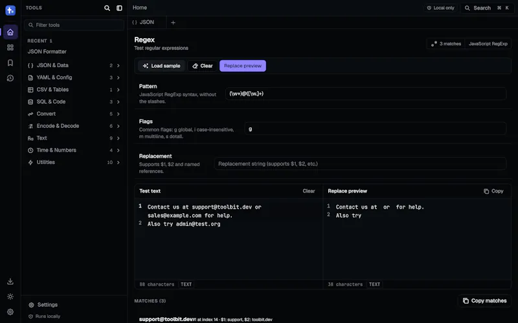Expand the Time & Numbers category
Image resolution: width=518 pixels, height=323 pixels.
[x=74, y=151]
